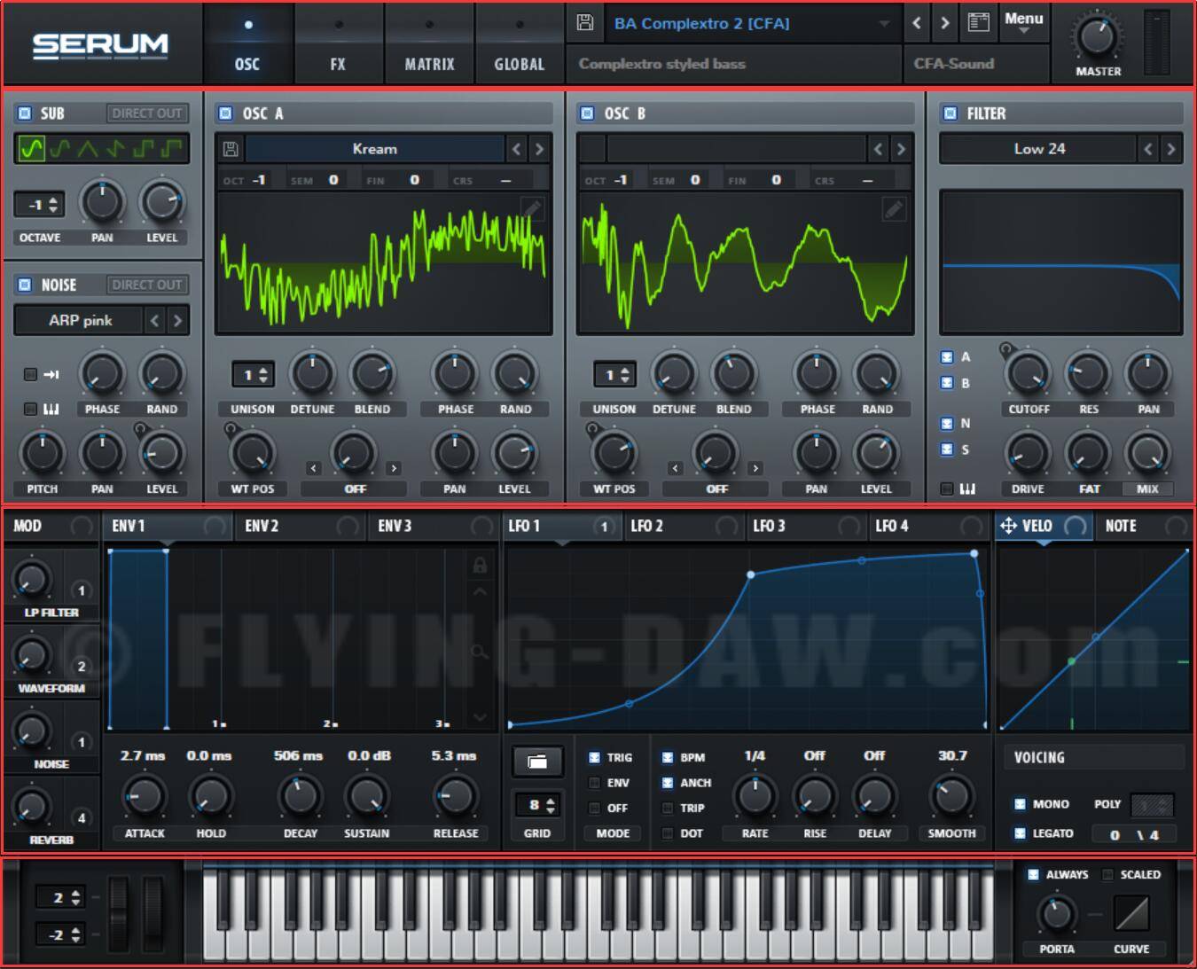
Task: Save OSC A wavetable with disk icon
Action: click(231, 149)
